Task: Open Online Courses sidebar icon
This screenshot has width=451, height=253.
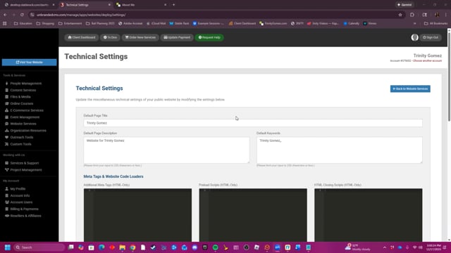Action: [6, 103]
